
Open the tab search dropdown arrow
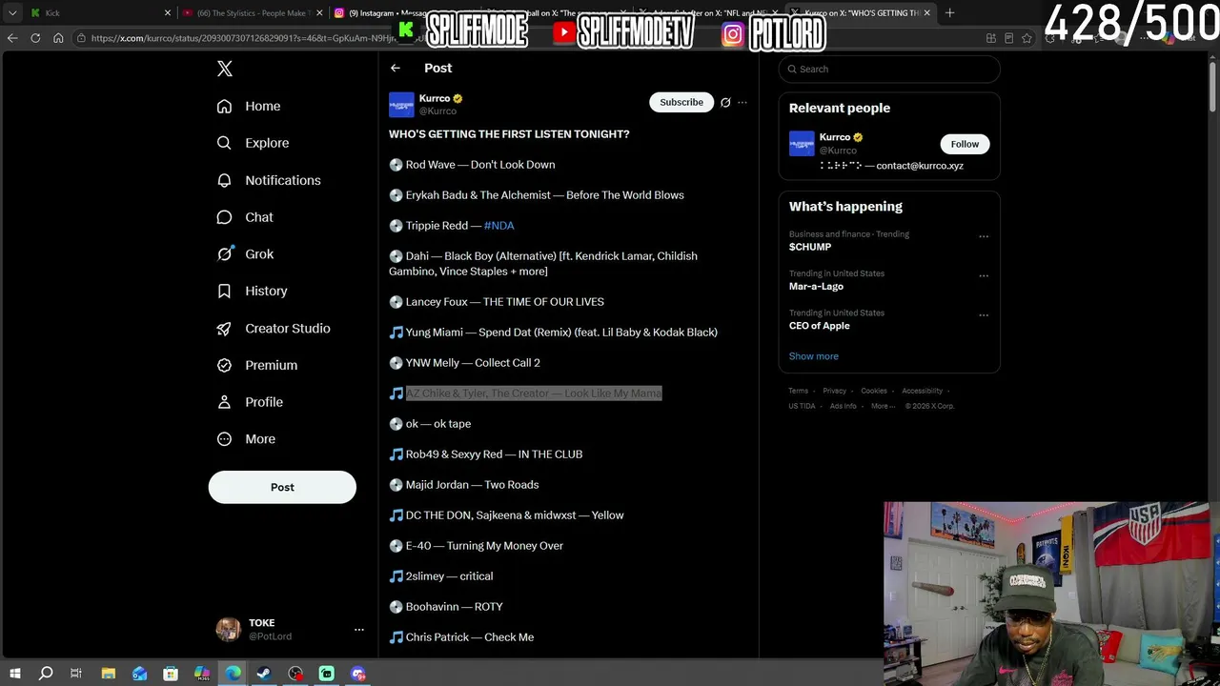[12, 13]
